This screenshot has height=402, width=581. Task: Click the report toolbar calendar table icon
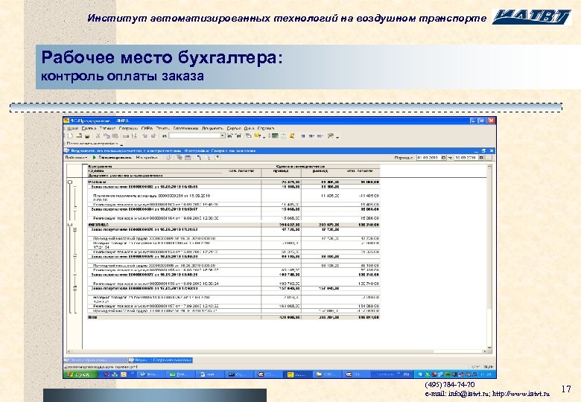[x=188, y=158]
